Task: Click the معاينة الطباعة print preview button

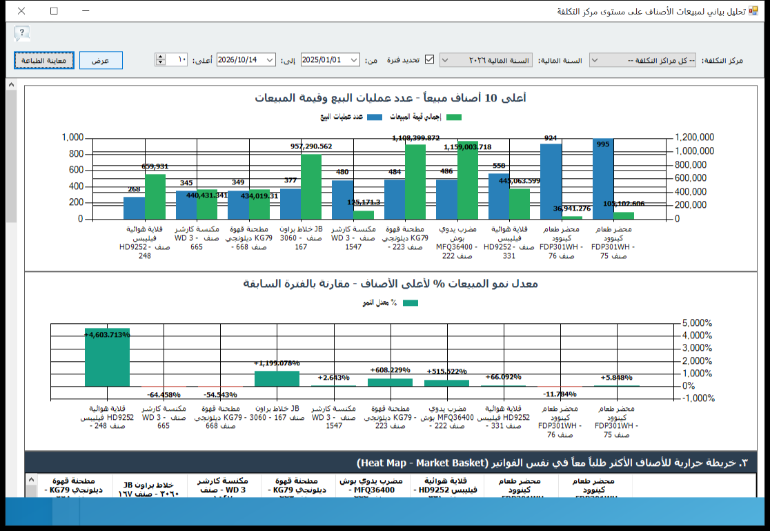Action: 43,61
